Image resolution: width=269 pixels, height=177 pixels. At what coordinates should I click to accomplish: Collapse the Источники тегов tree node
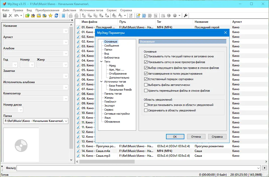[x=101, y=82]
